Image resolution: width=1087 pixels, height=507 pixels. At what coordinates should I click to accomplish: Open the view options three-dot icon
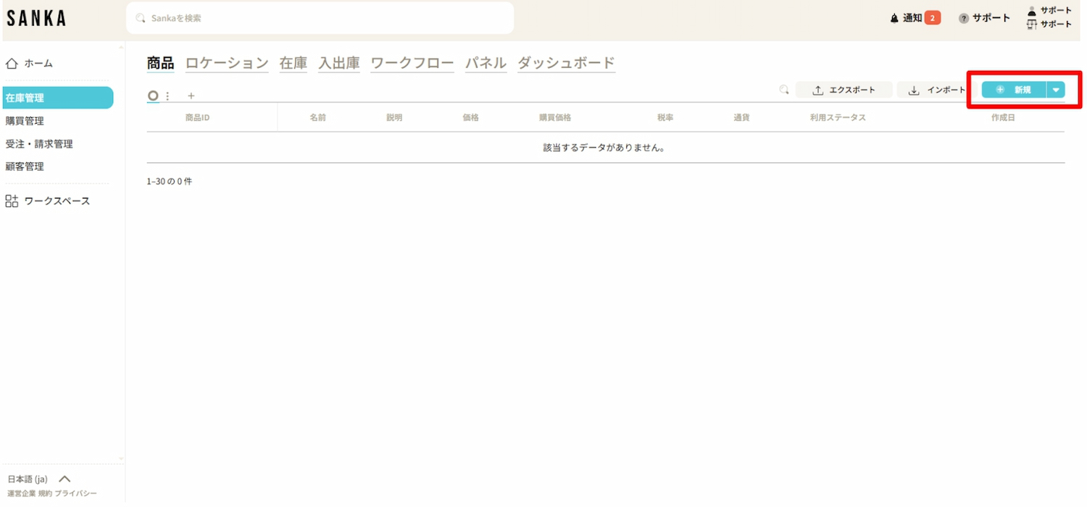coord(168,96)
